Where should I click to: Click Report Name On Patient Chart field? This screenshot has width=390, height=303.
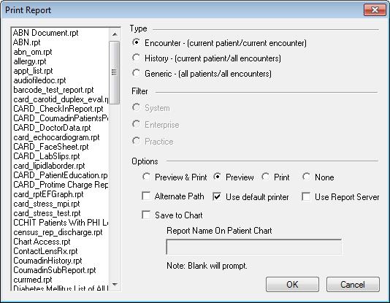point(254,247)
